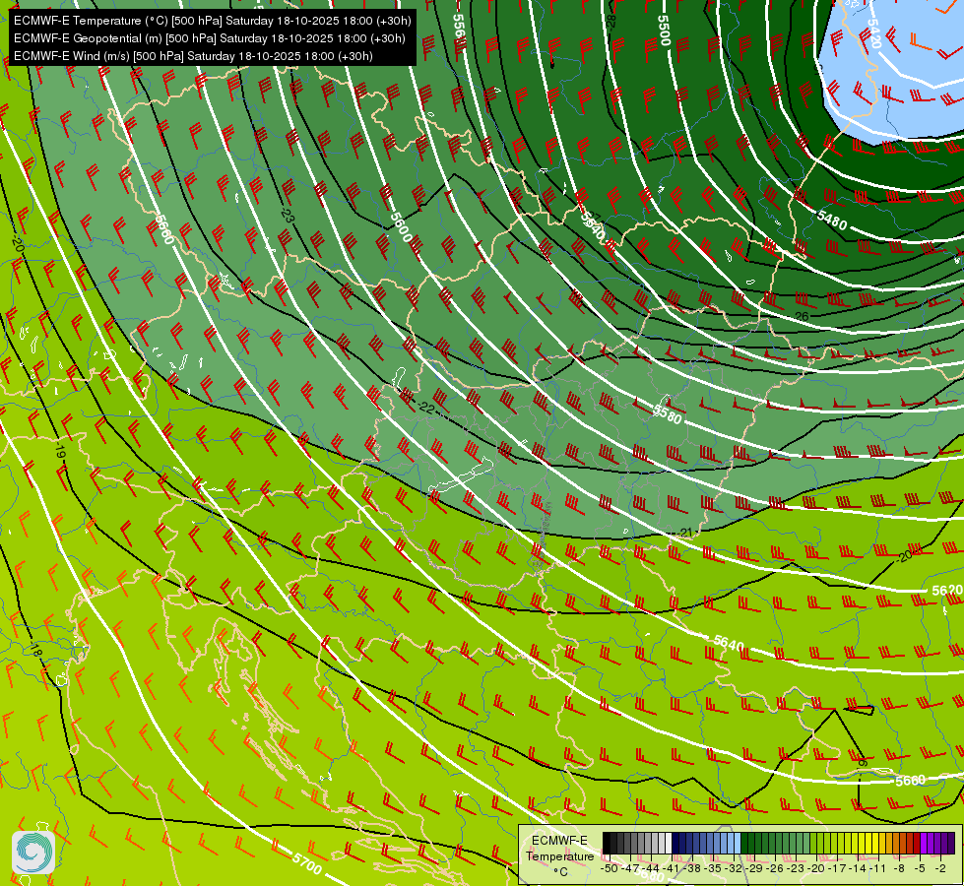
Task: Select the 5580 geopotential contour label
Action: pyautogui.click(x=668, y=413)
